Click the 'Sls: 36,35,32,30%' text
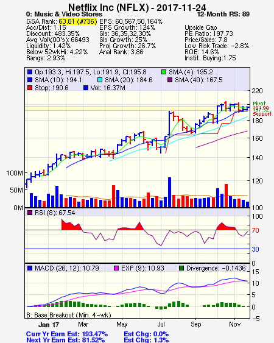Viewport: 274px width, 343px height. click(125, 34)
